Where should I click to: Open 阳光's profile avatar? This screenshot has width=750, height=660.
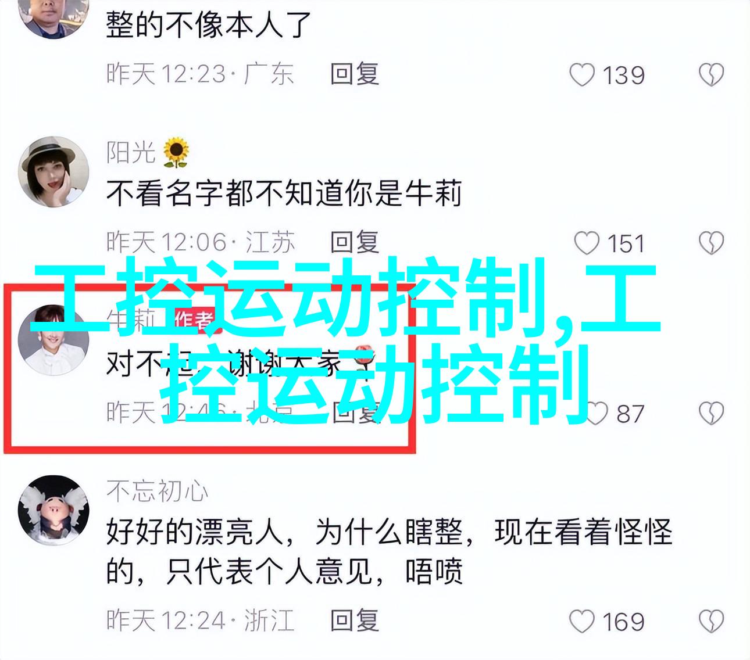pyautogui.click(x=54, y=172)
